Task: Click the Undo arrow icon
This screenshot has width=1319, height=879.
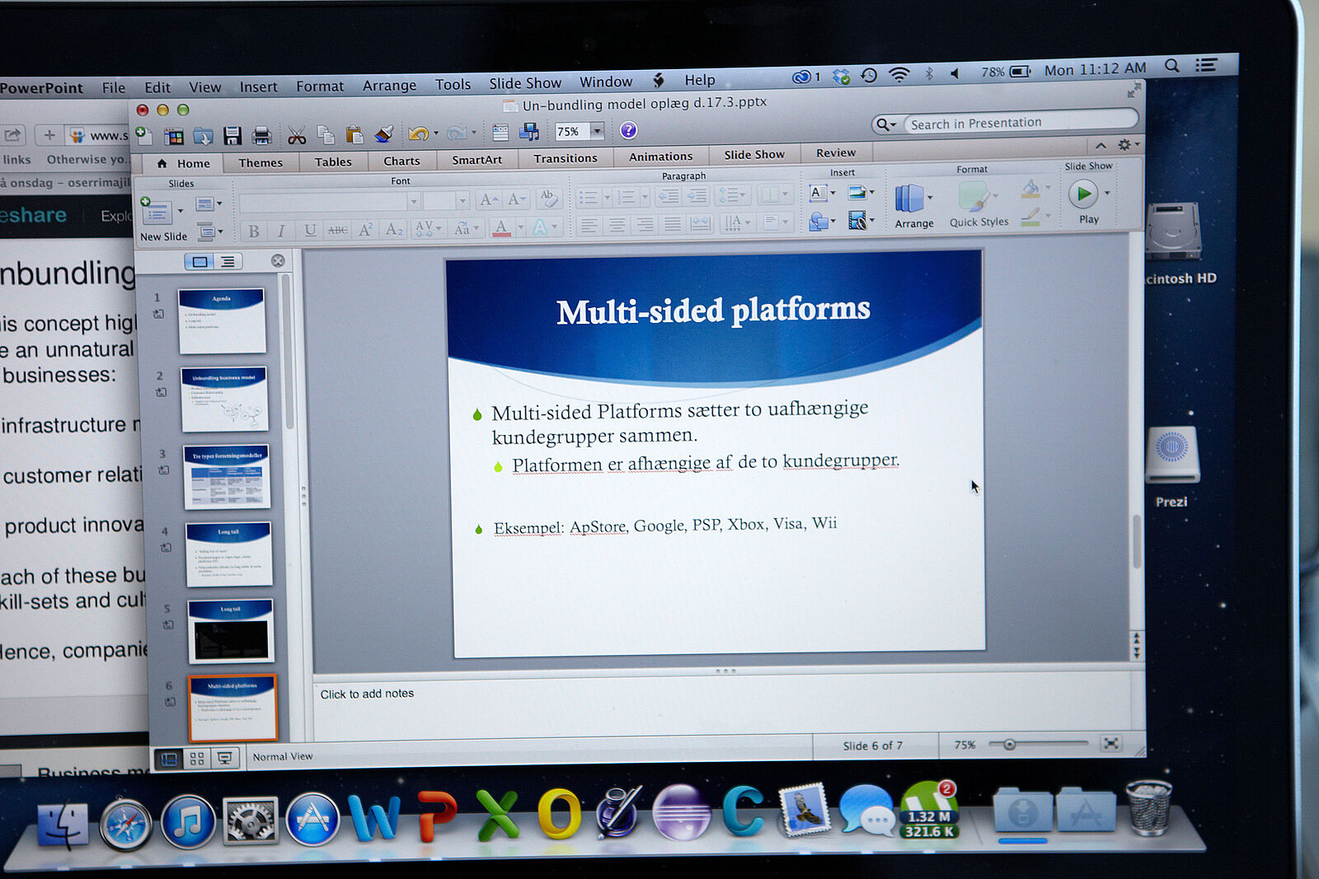Action: [418, 133]
